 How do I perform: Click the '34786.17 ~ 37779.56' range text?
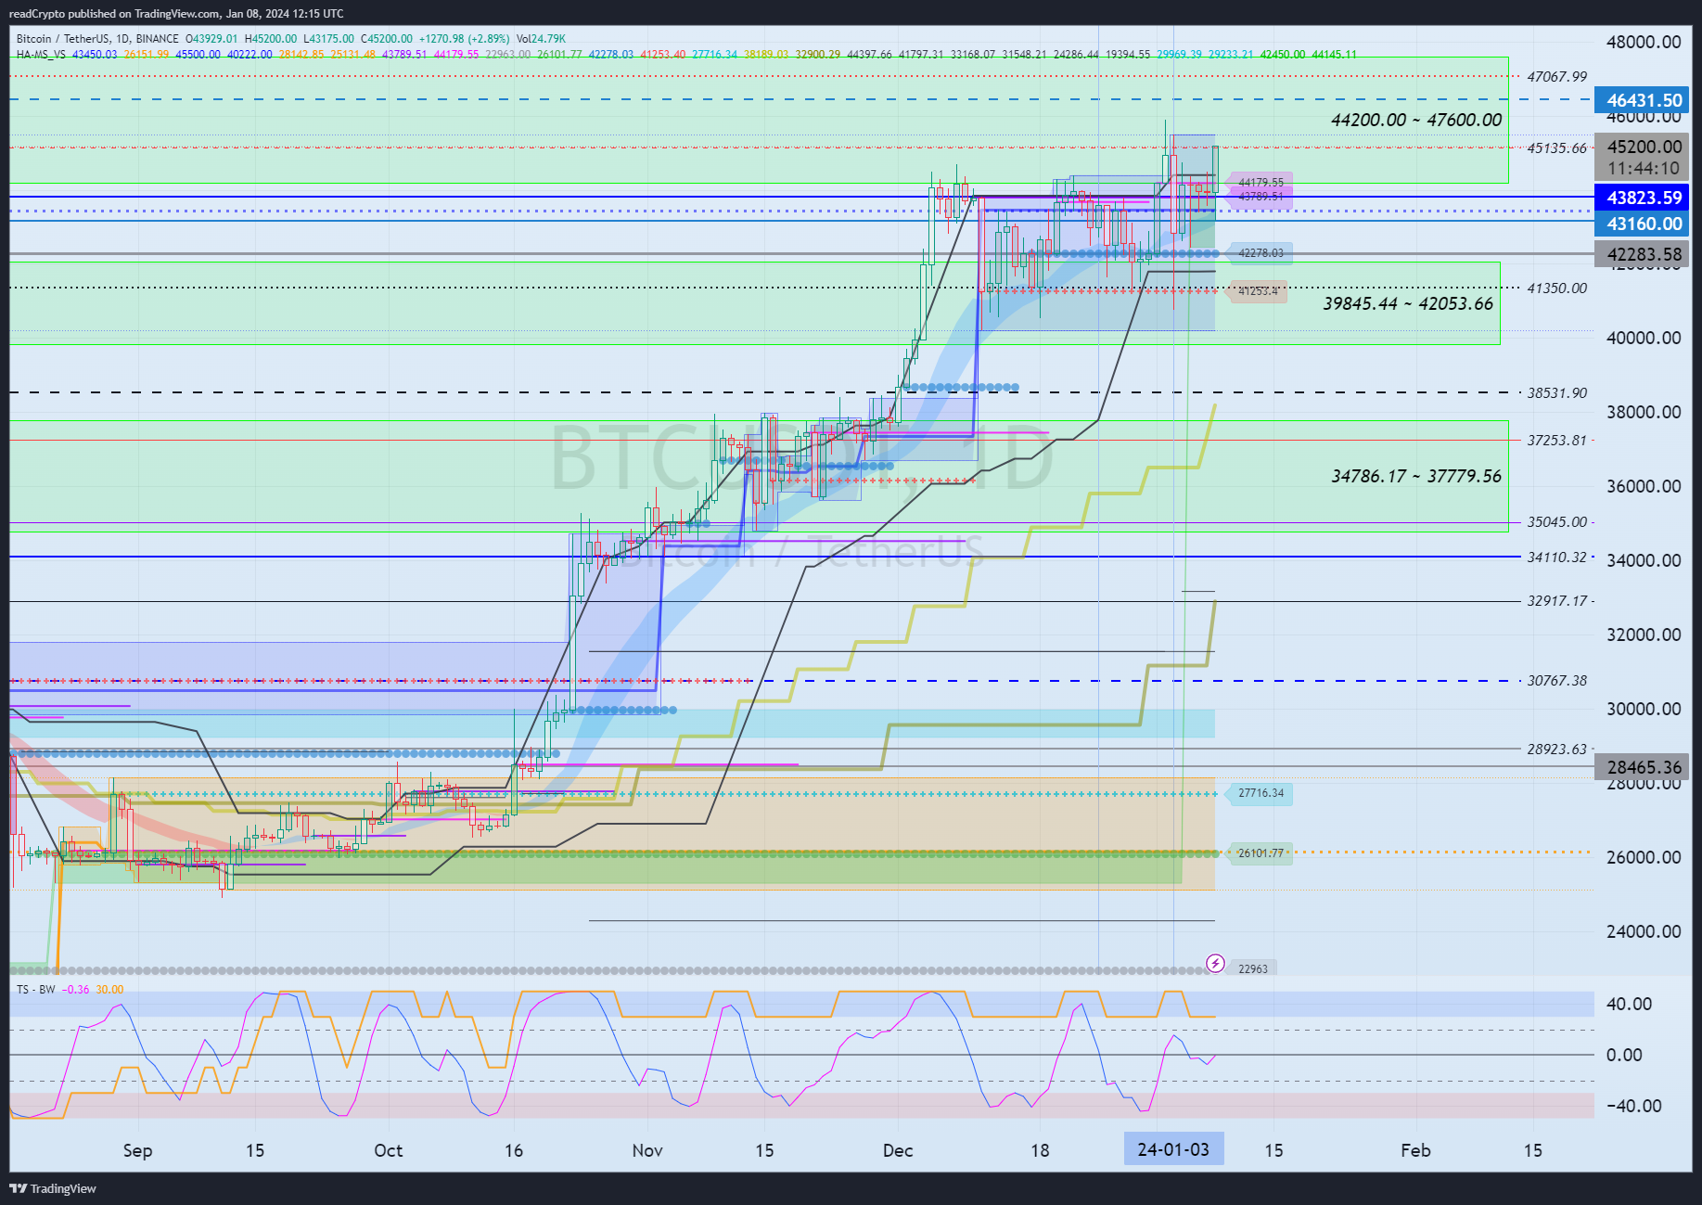pyautogui.click(x=1416, y=476)
